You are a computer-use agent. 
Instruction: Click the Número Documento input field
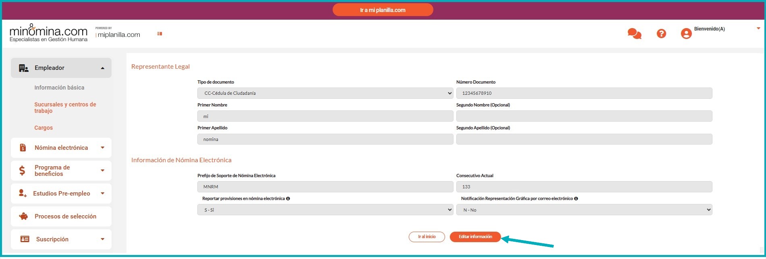coord(584,93)
